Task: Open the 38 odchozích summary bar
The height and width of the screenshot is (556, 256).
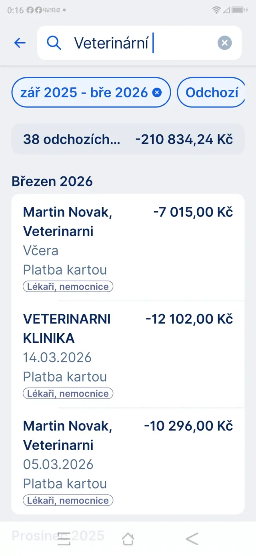Action: 128,140
